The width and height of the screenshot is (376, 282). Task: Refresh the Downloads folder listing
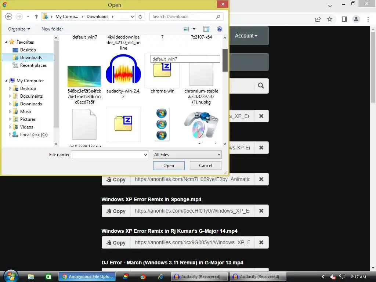click(x=140, y=17)
